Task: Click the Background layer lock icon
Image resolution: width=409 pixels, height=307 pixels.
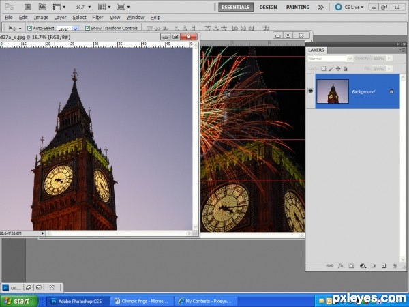Action: [391, 91]
